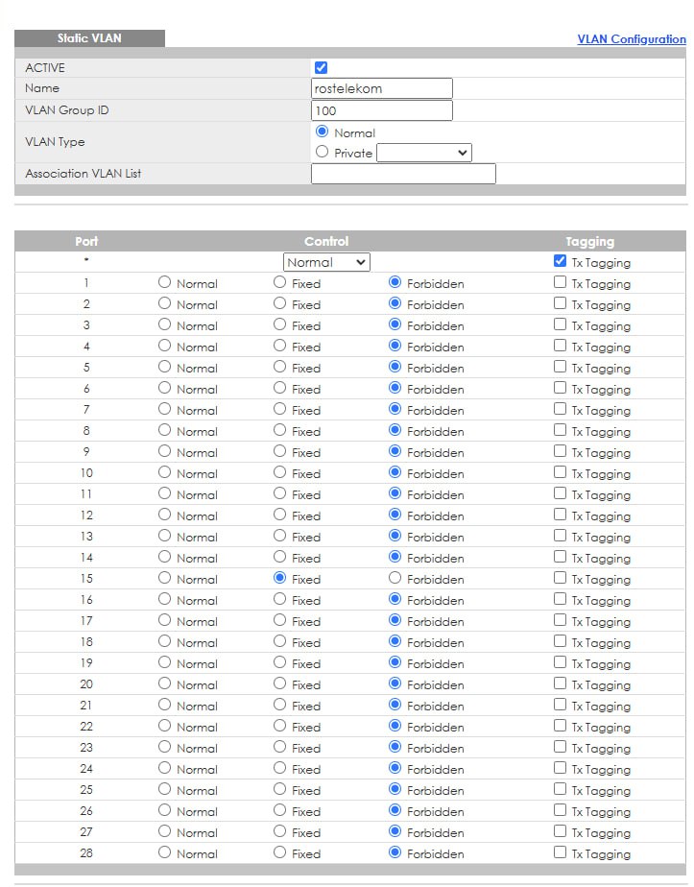Set port 3 to Fixed
The width and height of the screenshot is (694, 887).
point(279,324)
